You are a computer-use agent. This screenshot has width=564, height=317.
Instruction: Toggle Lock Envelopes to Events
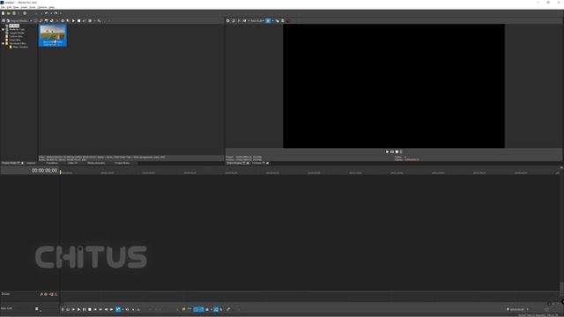(216, 309)
